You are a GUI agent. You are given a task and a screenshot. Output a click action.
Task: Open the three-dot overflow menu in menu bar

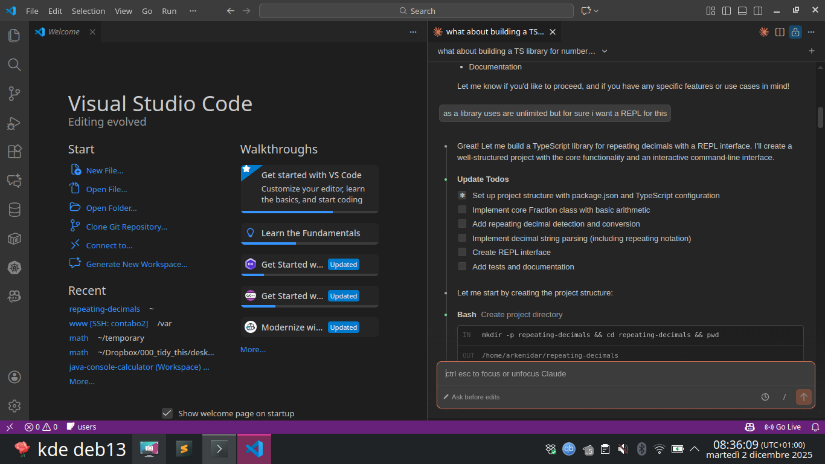click(x=193, y=11)
